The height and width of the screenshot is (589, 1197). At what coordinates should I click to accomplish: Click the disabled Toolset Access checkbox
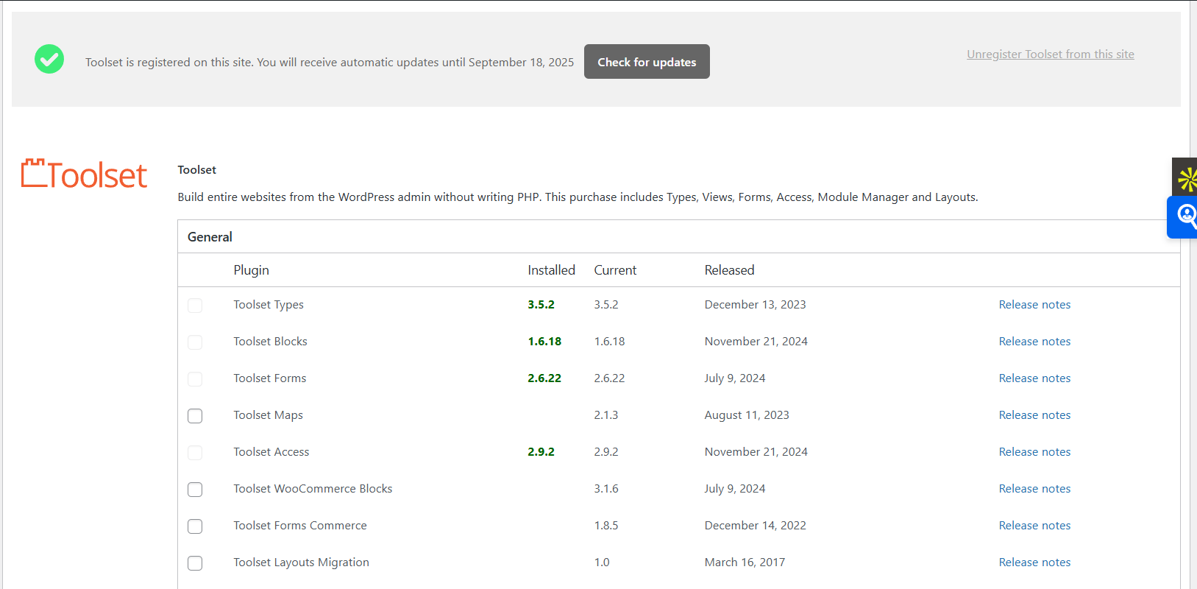(195, 453)
